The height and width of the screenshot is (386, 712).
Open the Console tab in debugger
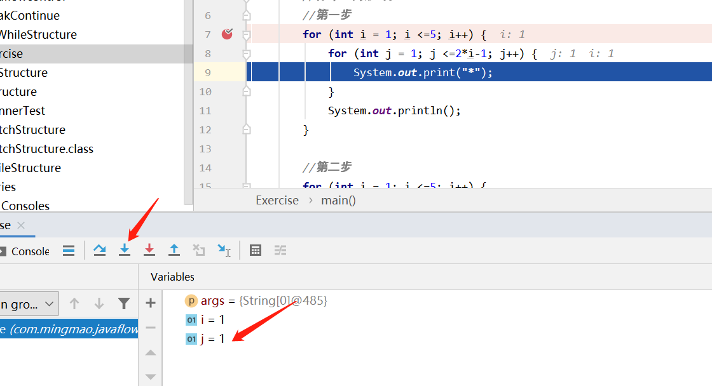click(x=25, y=251)
